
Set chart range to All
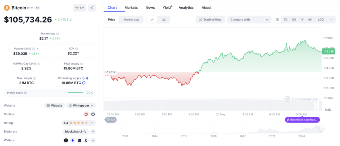310,20
